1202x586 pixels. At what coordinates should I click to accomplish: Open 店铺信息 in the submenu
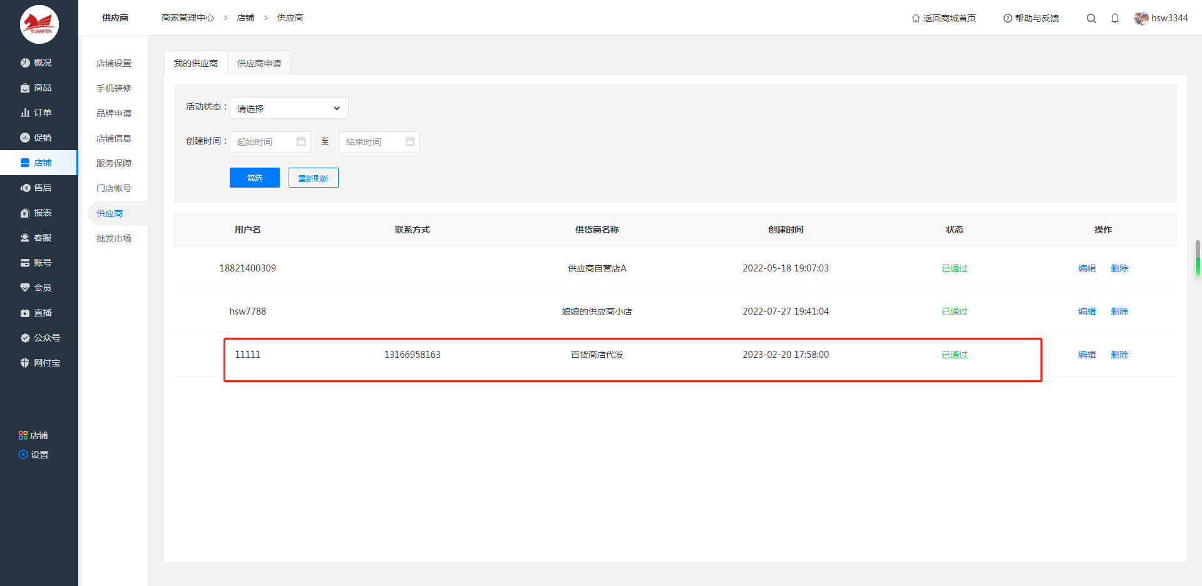(x=114, y=138)
